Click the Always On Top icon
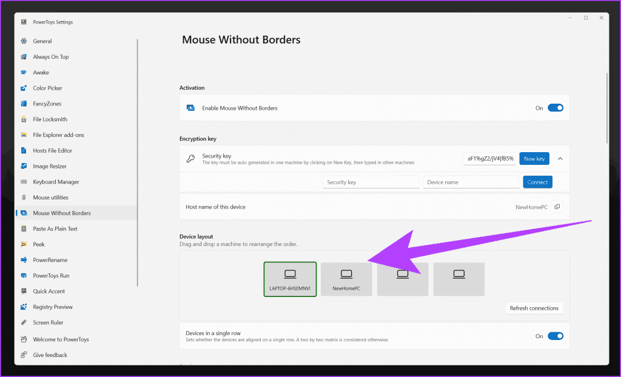This screenshot has height=377, width=621. tap(24, 56)
